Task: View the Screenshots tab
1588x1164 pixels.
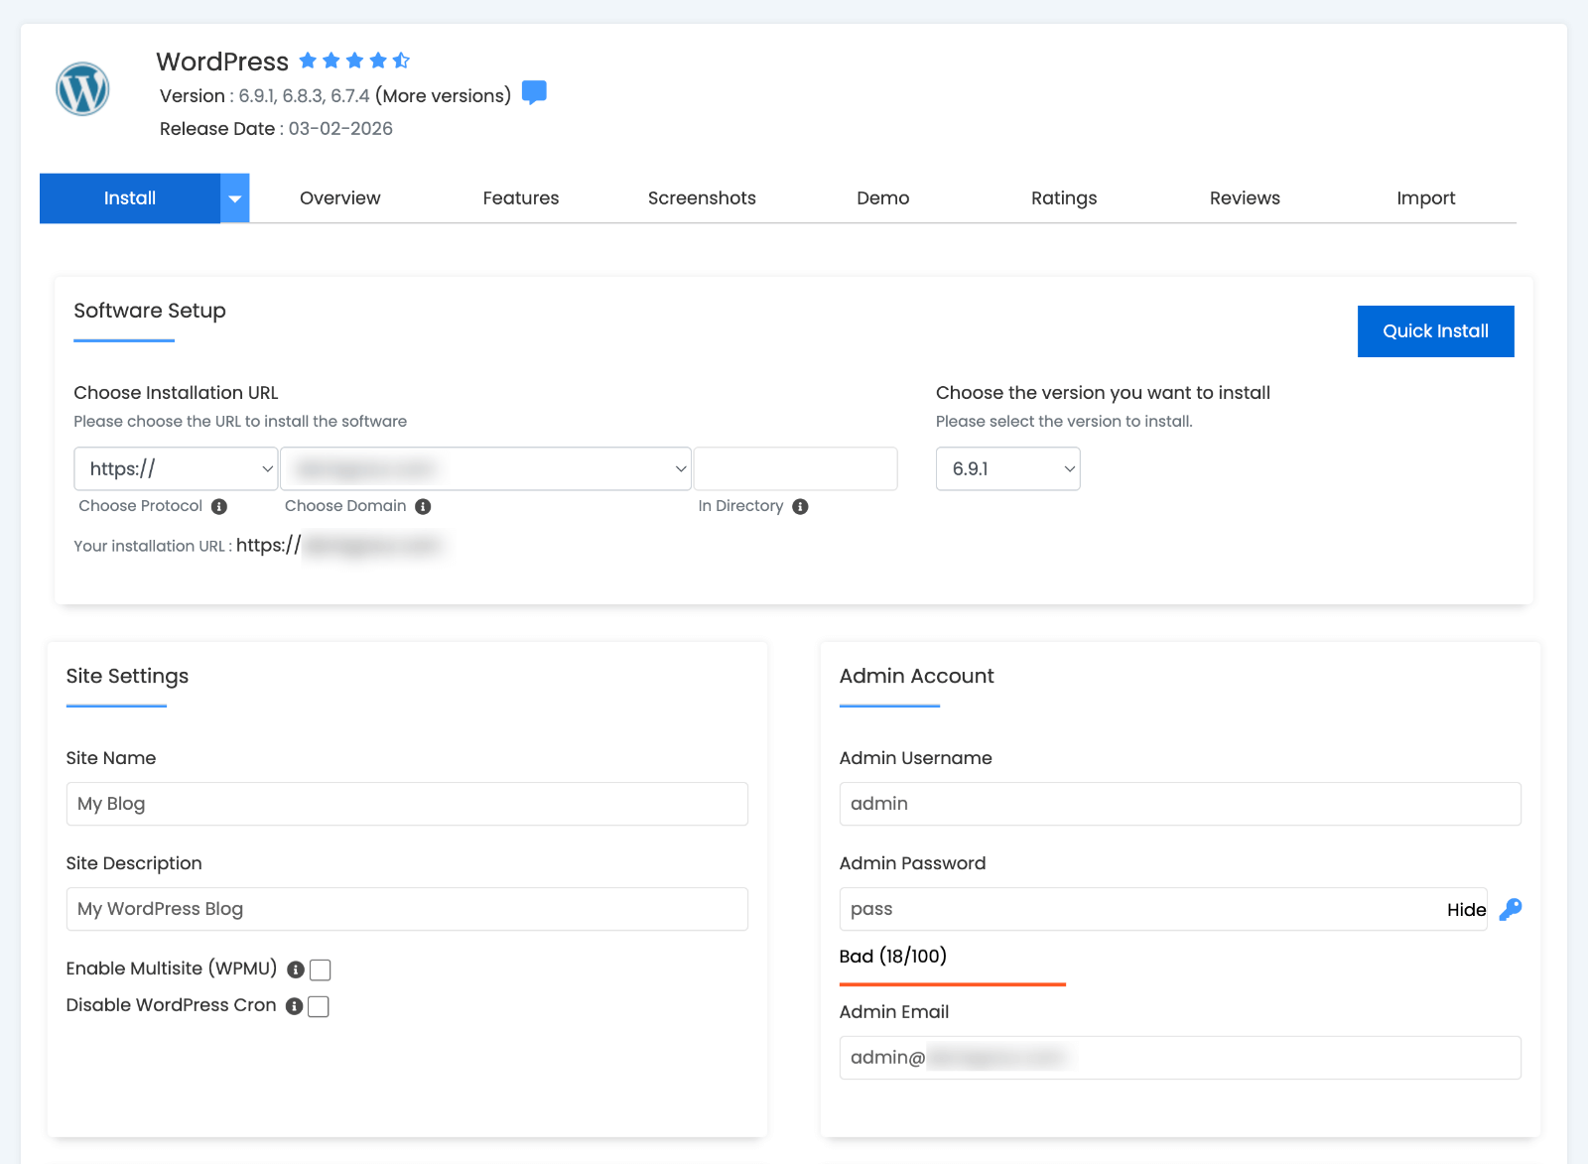Action: tap(702, 198)
